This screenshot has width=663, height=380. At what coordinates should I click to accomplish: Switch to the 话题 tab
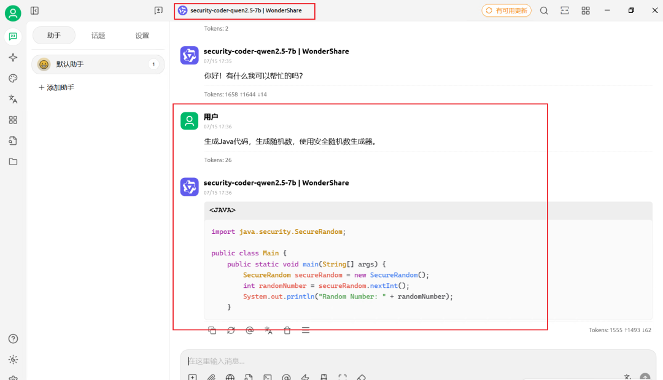tap(98, 36)
